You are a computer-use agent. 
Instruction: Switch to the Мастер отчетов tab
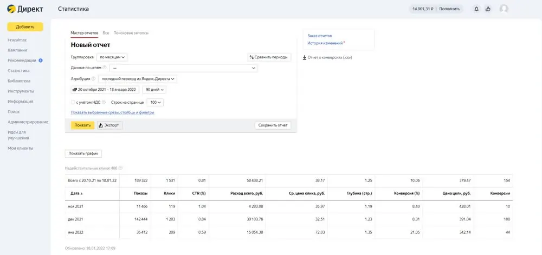pyautogui.click(x=85, y=33)
